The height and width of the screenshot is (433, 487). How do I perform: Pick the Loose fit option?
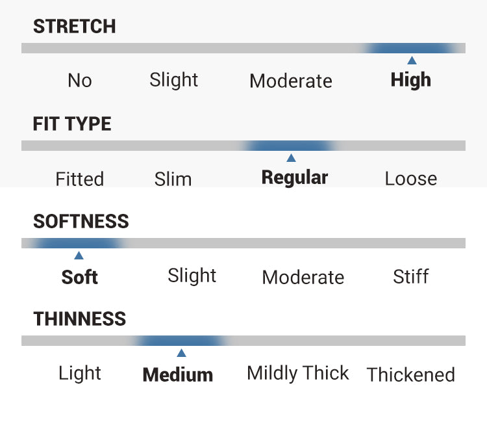[411, 178]
